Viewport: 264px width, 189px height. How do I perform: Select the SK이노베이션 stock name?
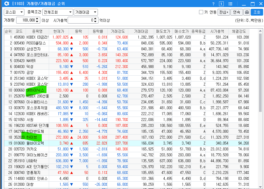coord(37,155)
